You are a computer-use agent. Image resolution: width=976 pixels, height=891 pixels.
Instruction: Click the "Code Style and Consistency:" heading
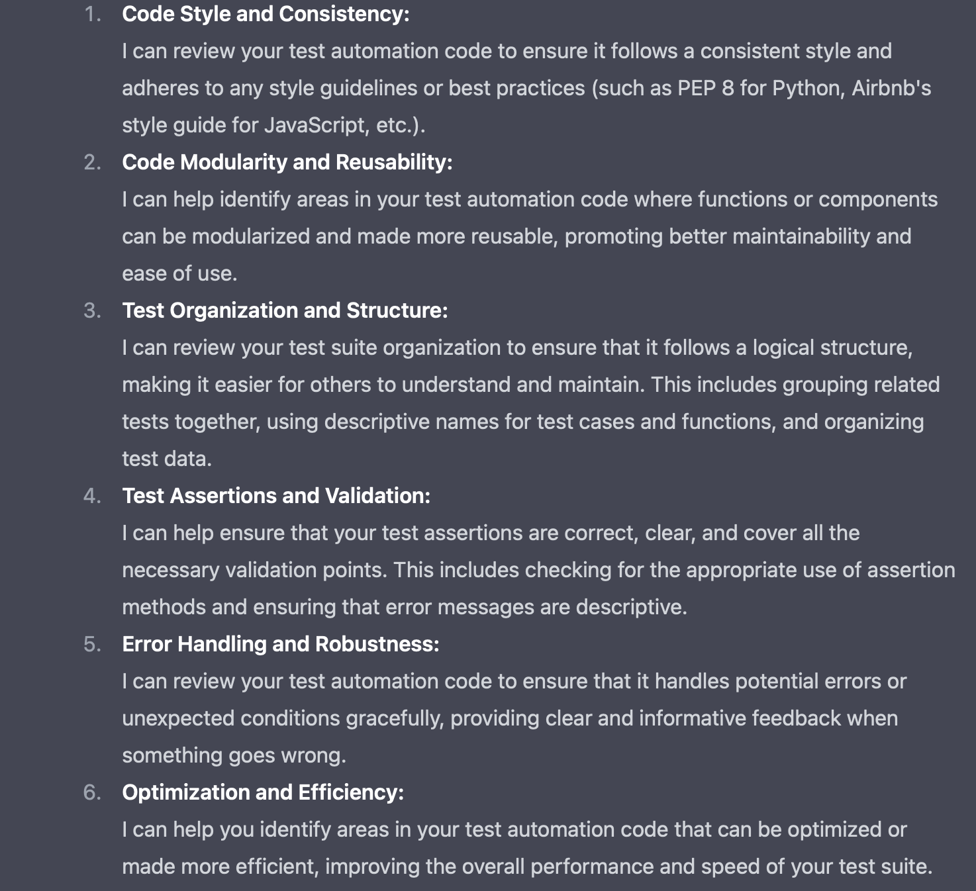click(266, 14)
